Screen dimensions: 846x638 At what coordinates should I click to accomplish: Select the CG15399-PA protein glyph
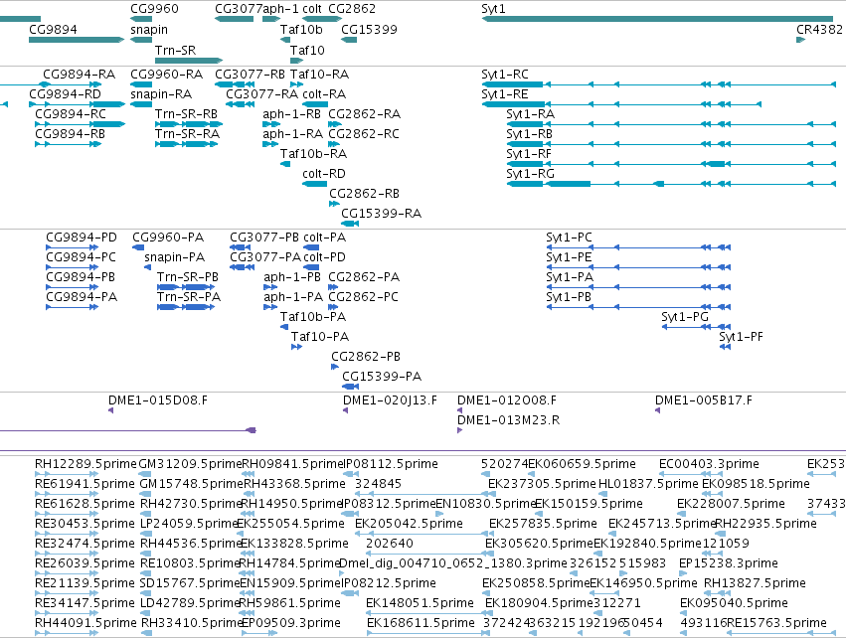(350, 387)
